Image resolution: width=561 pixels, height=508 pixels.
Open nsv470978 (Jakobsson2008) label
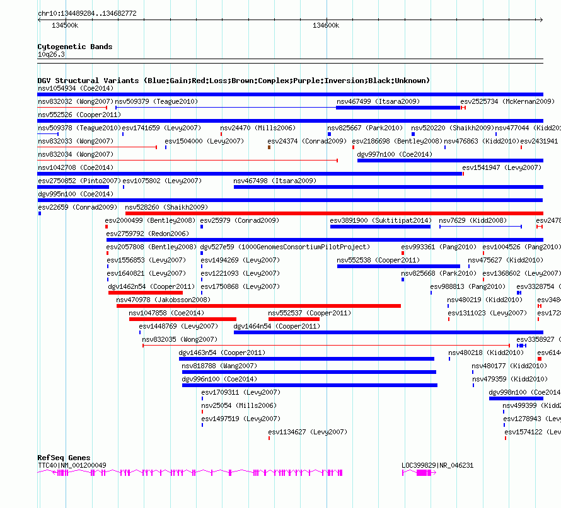tap(163, 300)
